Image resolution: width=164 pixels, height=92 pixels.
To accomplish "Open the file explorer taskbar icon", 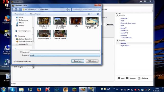I will 21,90.
